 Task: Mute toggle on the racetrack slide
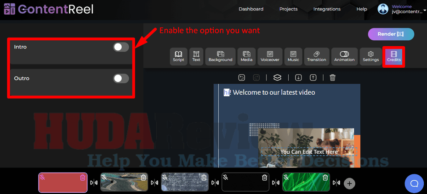(x=103, y=177)
